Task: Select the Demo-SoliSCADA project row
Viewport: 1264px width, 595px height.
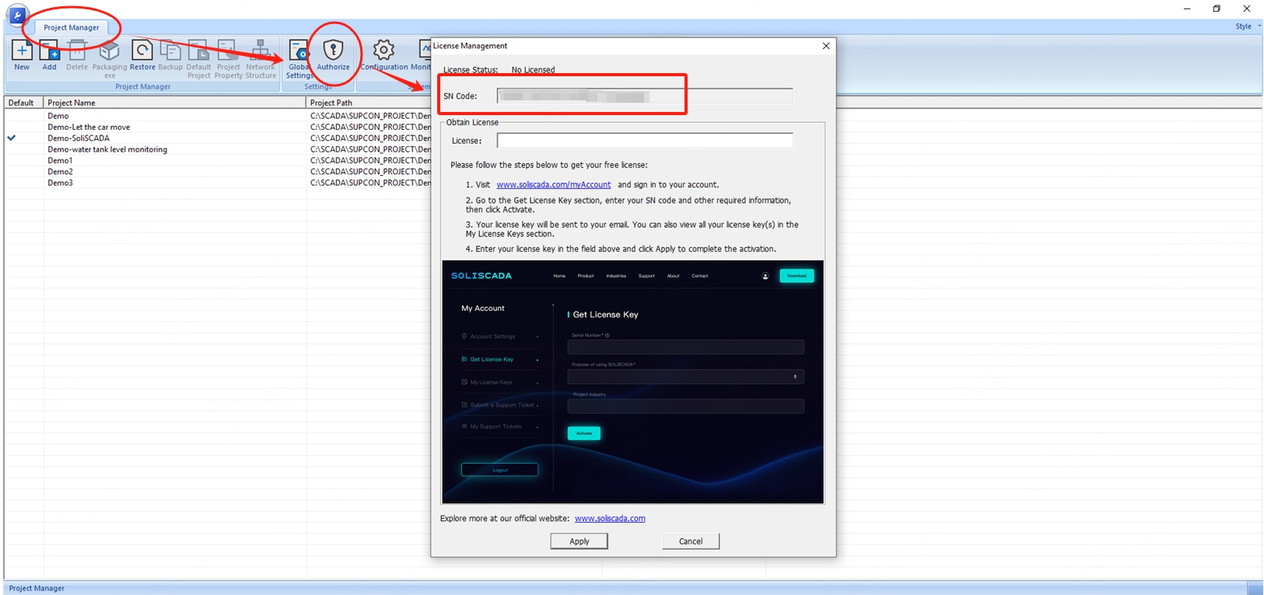Action: (x=218, y=138)
